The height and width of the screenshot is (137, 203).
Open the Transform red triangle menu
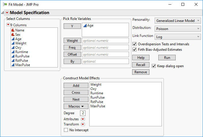tap(83, 125)
